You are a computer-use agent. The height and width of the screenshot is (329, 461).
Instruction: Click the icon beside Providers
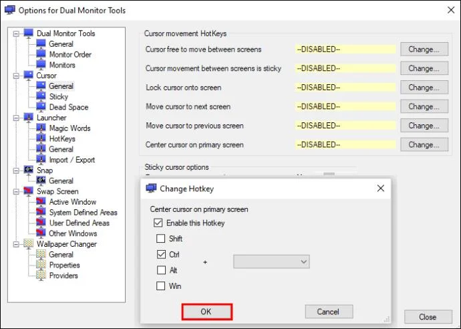(41, 276)
